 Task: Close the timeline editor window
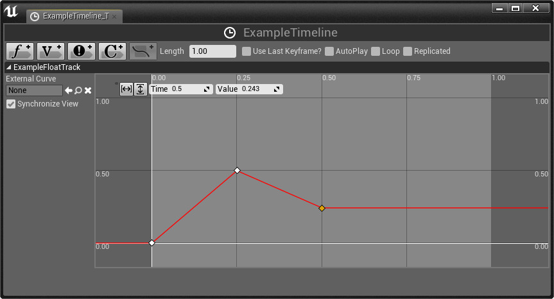click(536, 8)
